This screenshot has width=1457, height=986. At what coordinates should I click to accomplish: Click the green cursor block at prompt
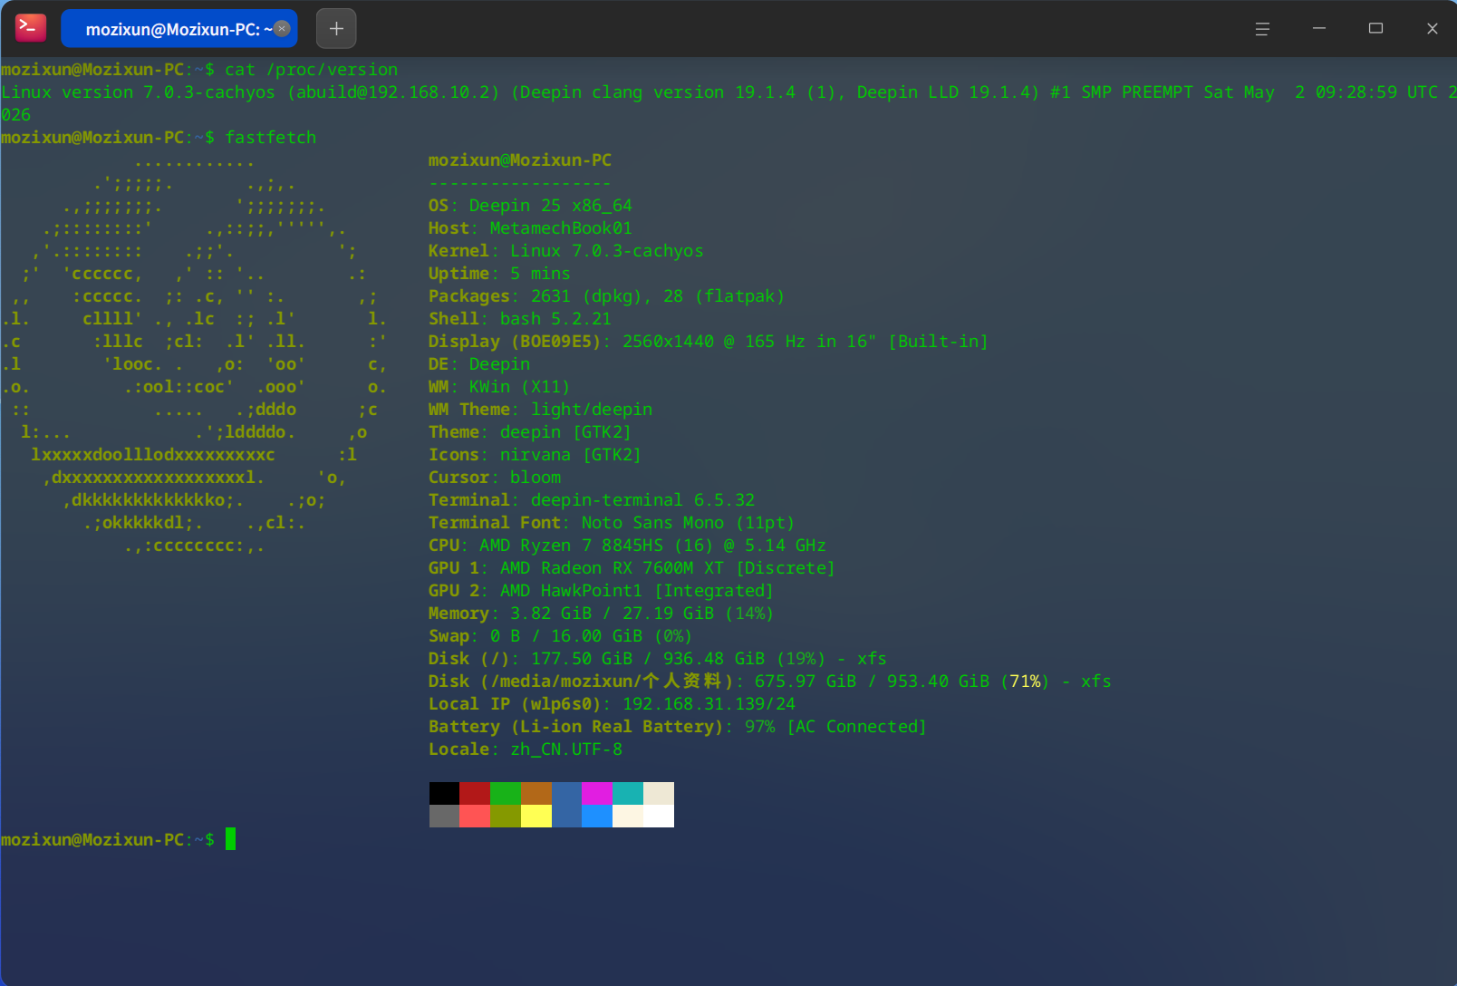230,839
